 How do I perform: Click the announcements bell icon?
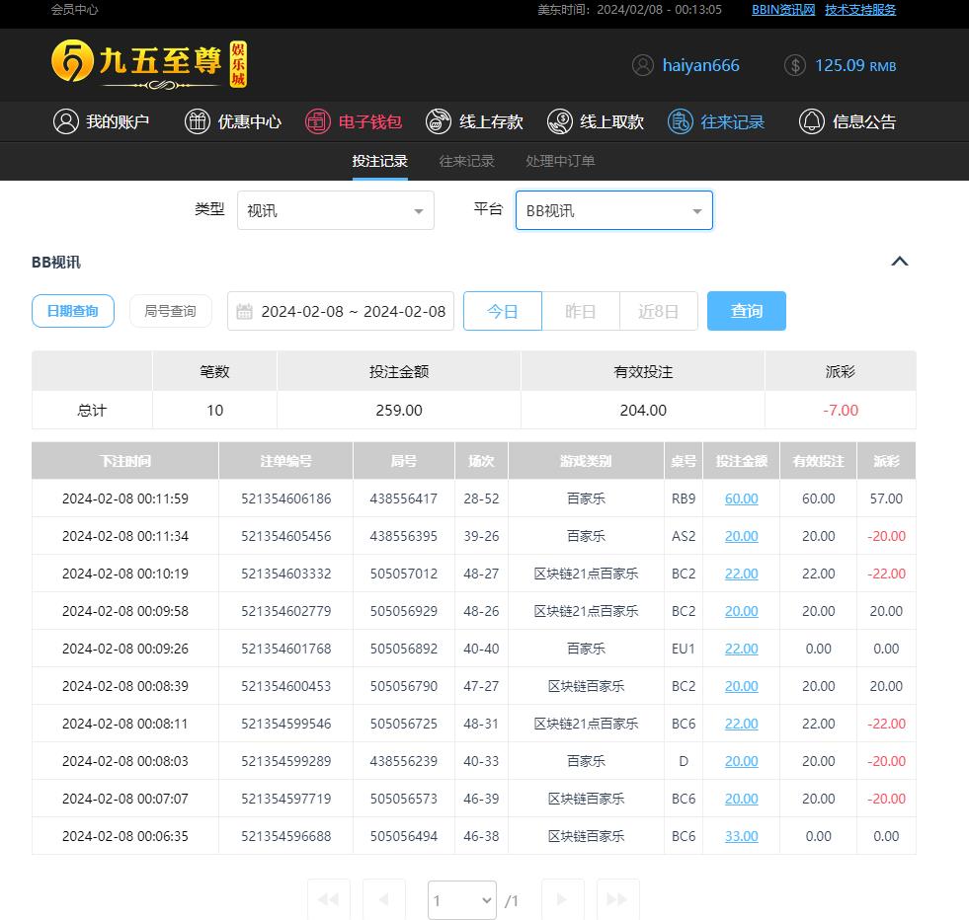click(812, 121)
